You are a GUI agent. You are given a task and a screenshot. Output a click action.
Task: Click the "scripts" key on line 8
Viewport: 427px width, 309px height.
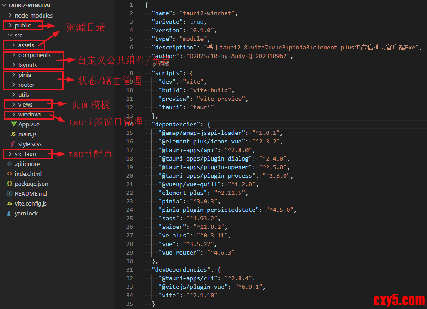click(x=167, y=73)
